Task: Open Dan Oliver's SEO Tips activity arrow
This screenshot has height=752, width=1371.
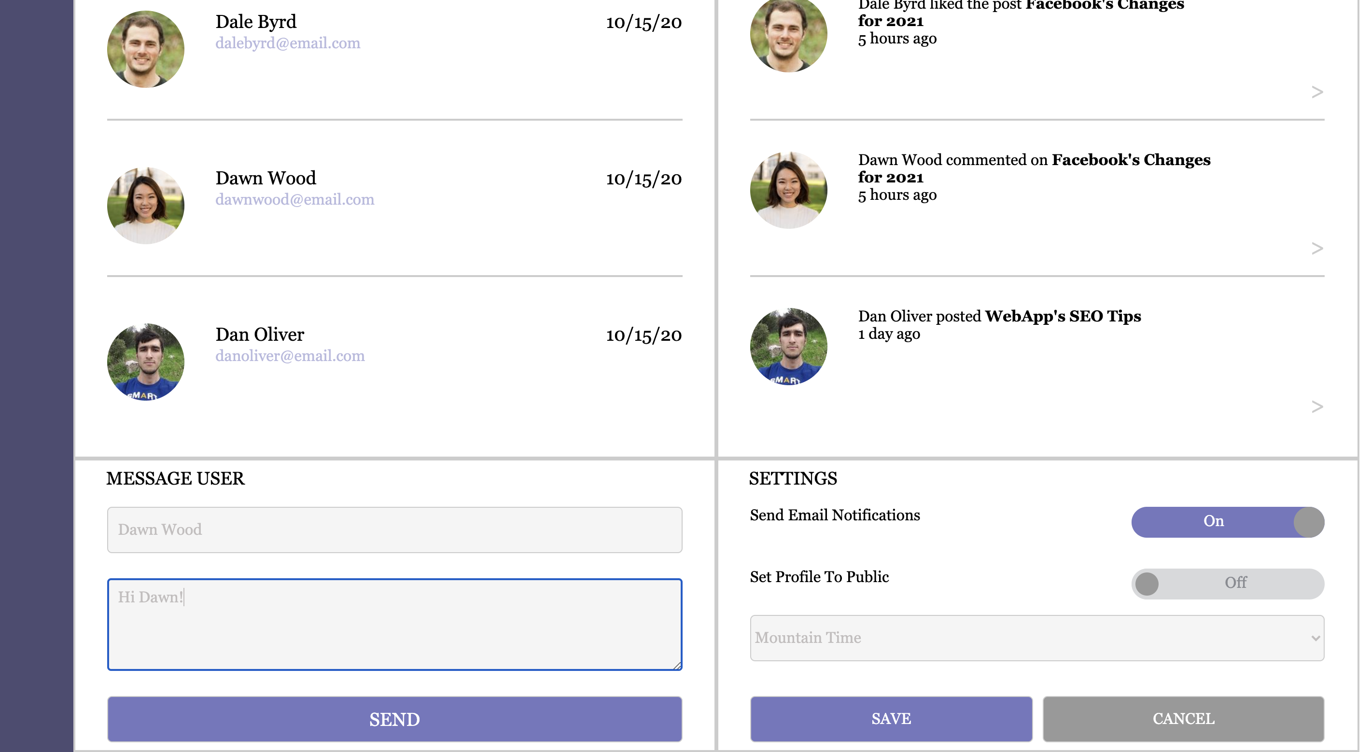Action: [1317, 406]
